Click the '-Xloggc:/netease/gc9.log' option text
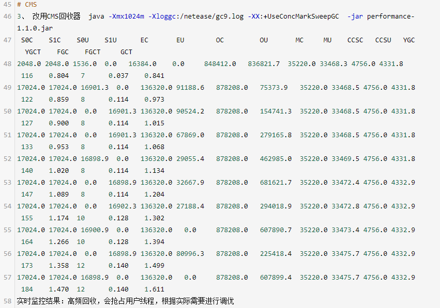This screenshot has height=308, width=440. [196, 17]
